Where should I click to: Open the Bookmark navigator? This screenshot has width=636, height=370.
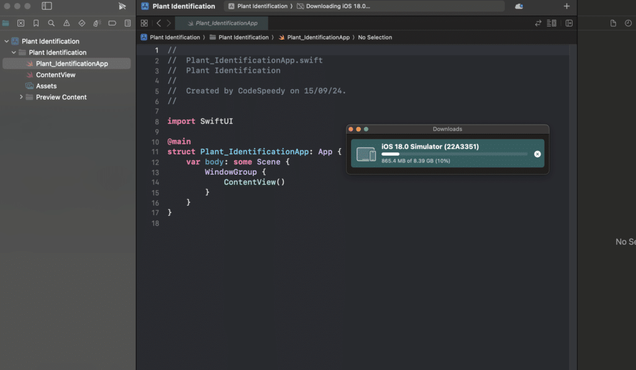click(x=36, y=23)
